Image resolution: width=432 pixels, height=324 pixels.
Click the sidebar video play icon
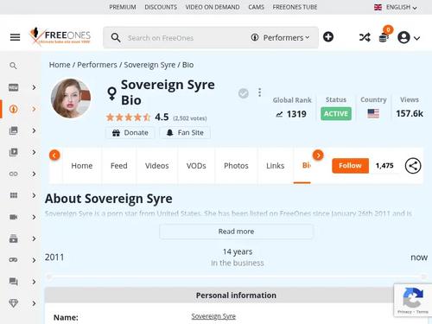13,152
